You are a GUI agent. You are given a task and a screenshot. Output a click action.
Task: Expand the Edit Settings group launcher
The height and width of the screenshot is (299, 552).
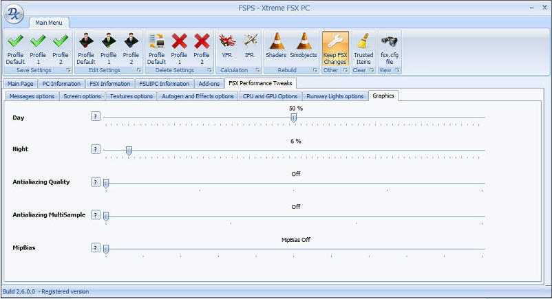click(x=139, y=70)
